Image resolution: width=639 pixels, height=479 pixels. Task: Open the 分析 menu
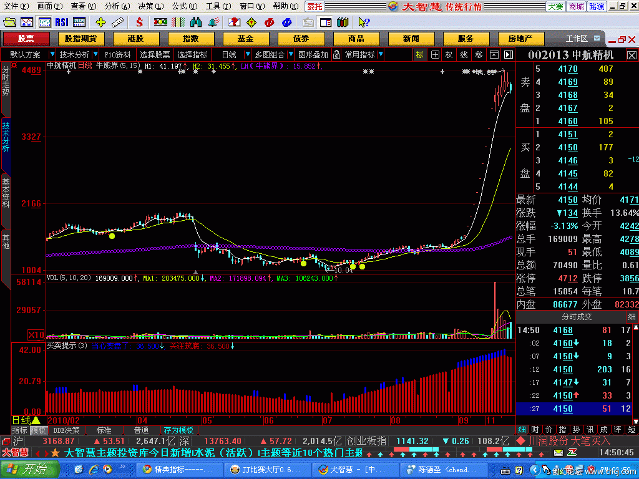point(117,6)
